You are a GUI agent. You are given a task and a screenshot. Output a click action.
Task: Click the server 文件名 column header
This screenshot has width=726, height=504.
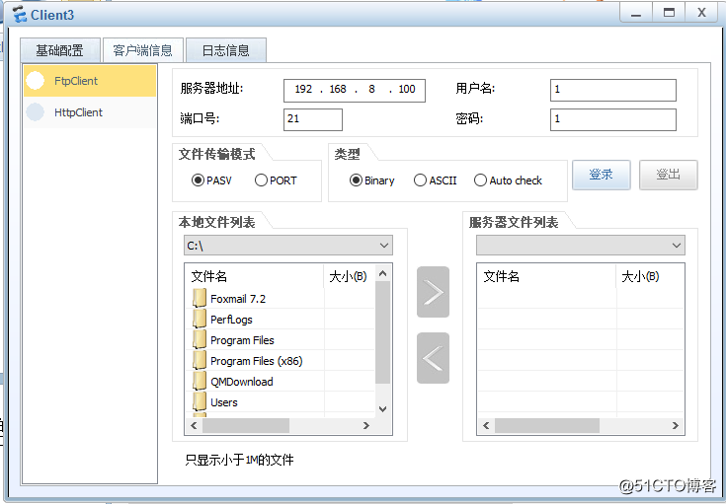pos(546,276)
